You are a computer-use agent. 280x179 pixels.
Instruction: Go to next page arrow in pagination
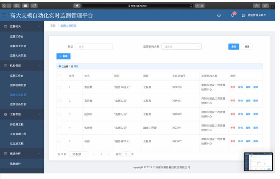point(108,154)
